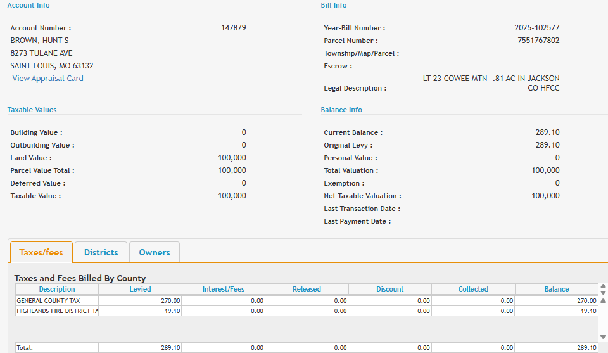Click the parcel number 7551767802
This screenshot has width=608, height=353.
[x=538, y=41]
